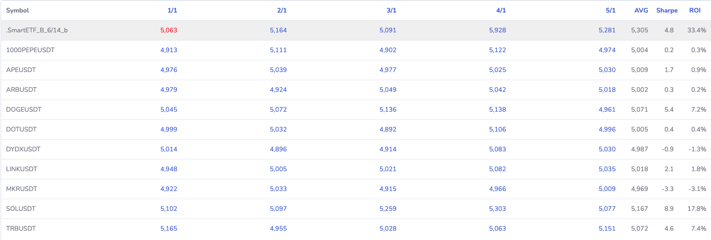Open 1000PEPEUSDT 2/1 value 5,111
This screenshot has height=240, width=711.
278,50
